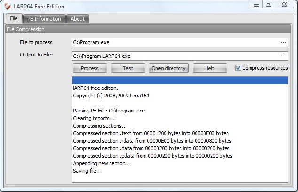Open the About tab
The height and width of the screenshot is (192, 298).
pos(78,19)
